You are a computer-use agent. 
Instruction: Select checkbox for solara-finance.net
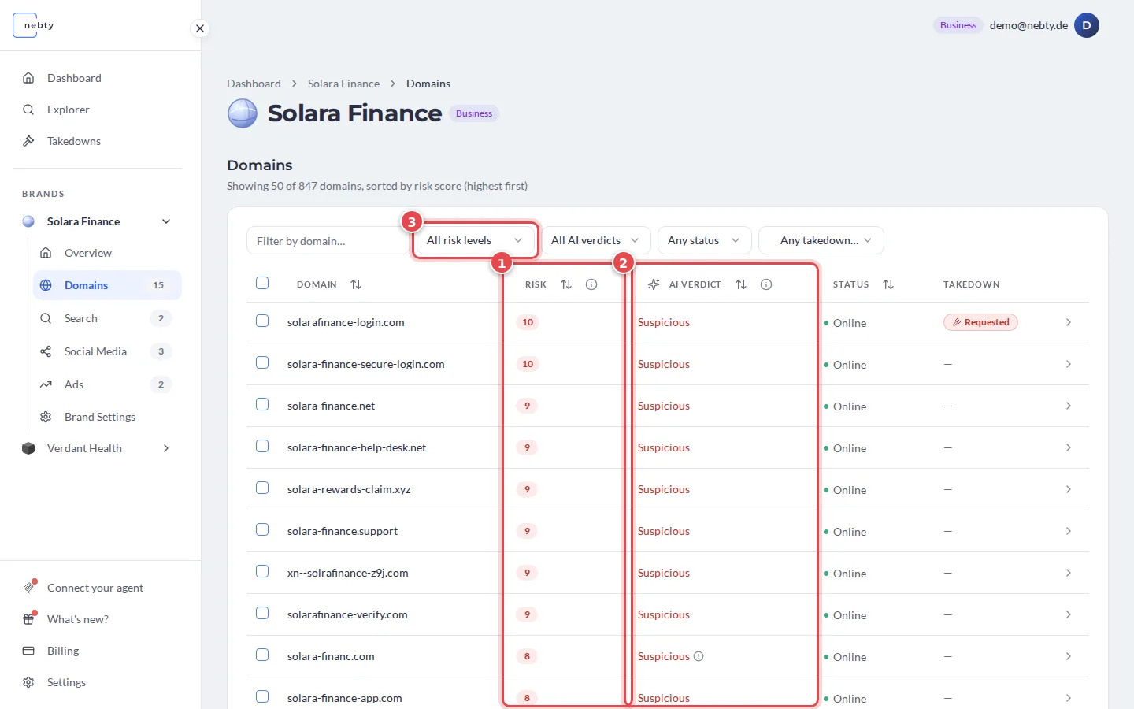click(262, 404)
